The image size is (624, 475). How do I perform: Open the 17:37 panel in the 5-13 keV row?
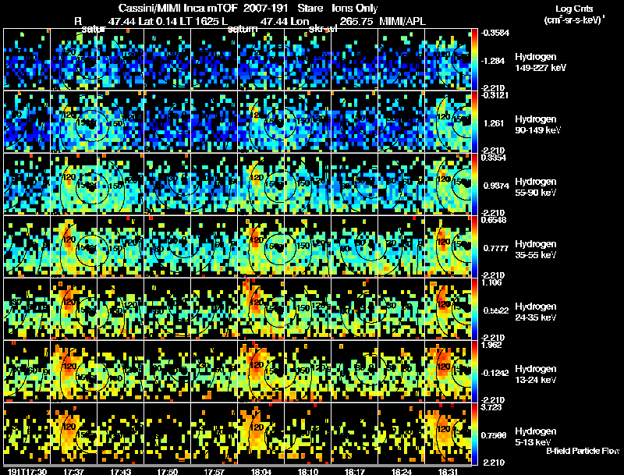[73, 434]
